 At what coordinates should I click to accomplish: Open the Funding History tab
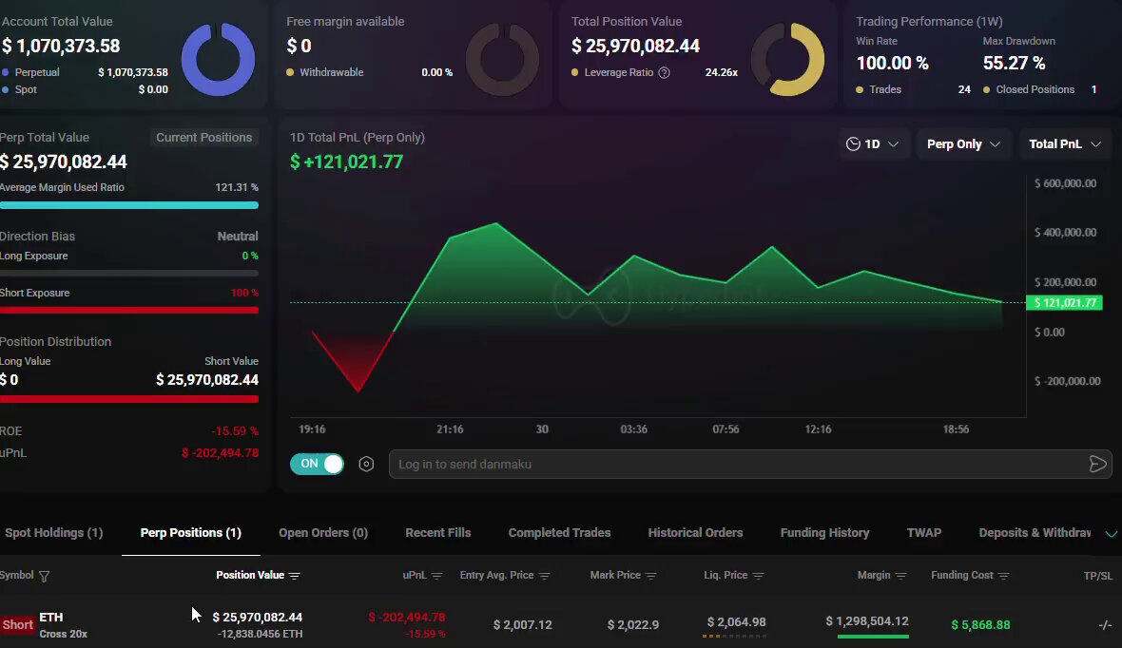(x=825, y=533)
